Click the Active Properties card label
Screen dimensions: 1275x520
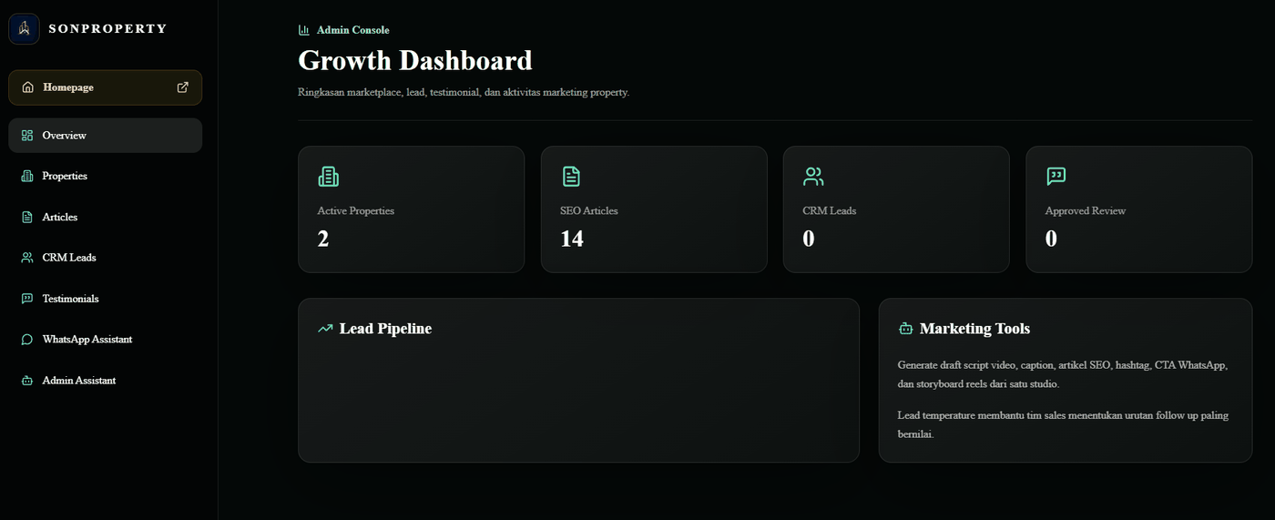click(356, 210)
